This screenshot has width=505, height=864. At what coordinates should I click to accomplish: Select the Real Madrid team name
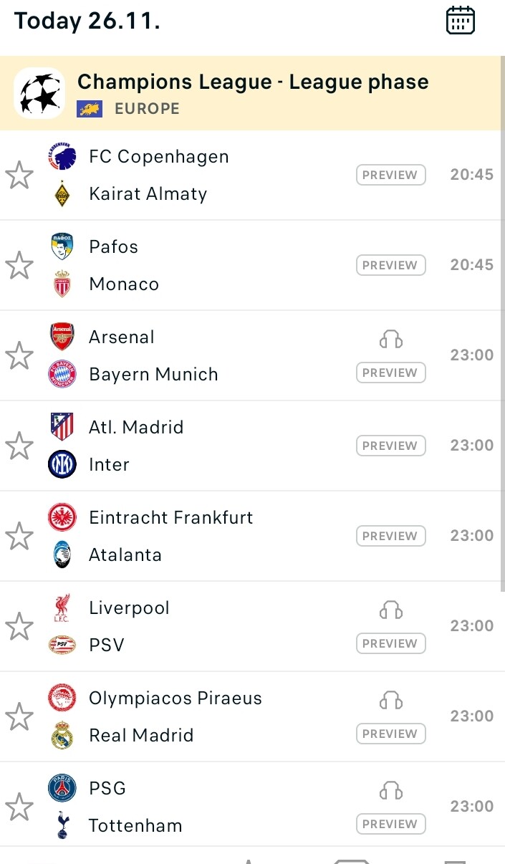(141, 736)
